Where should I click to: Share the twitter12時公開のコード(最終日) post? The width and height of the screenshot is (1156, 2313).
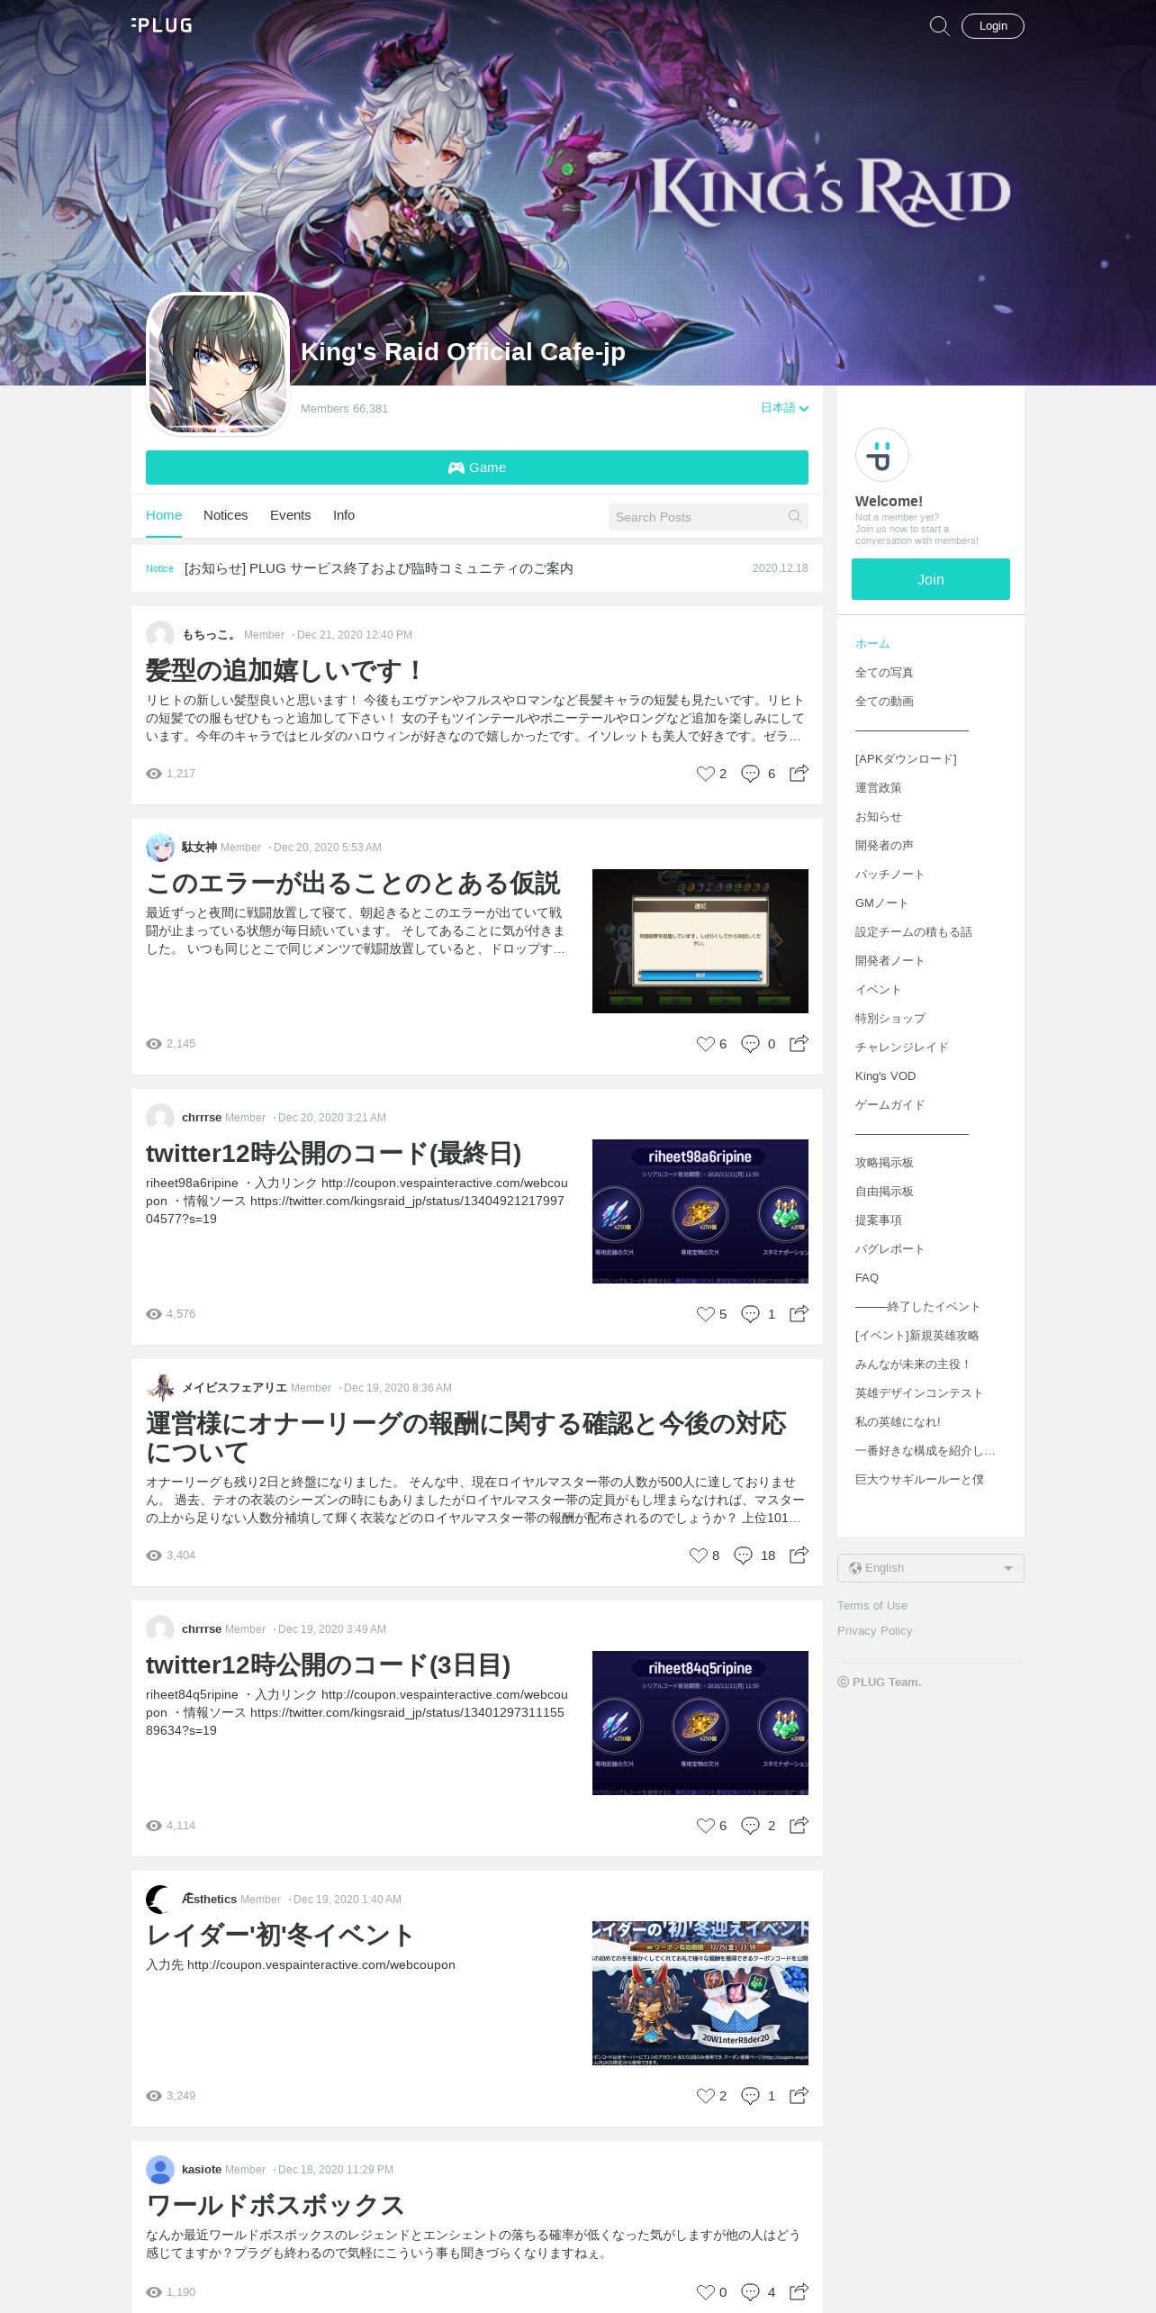(799, 1314)
